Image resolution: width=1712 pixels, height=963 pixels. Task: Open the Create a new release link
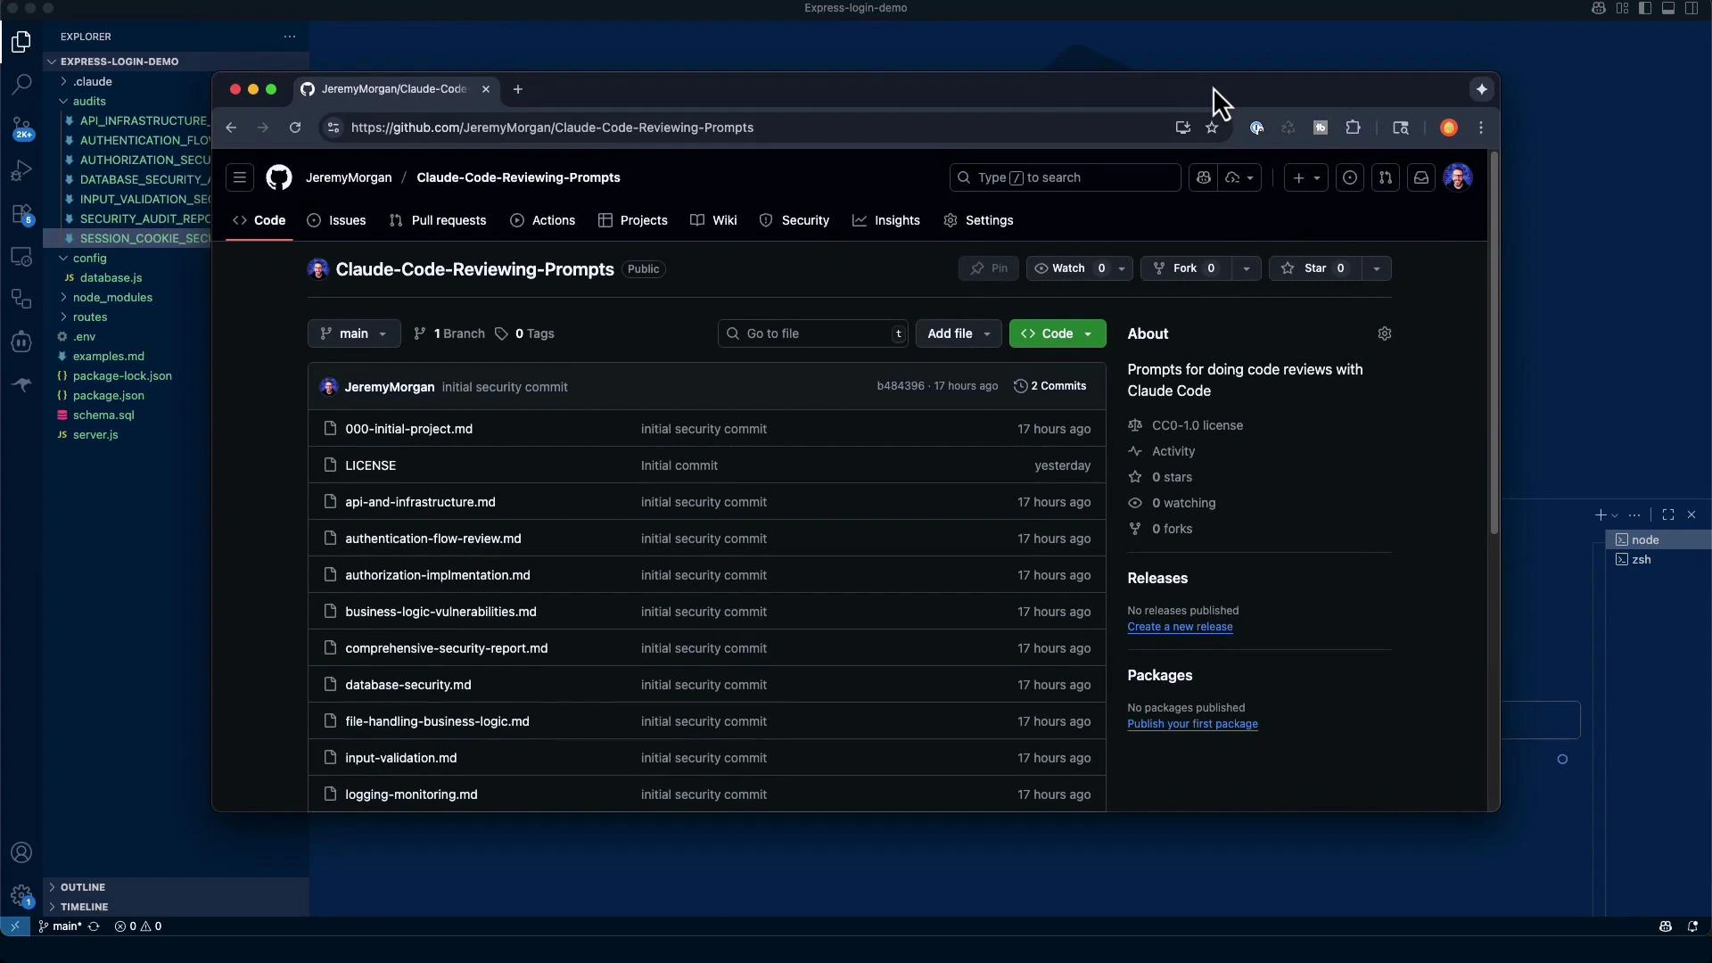(1180, 627)
